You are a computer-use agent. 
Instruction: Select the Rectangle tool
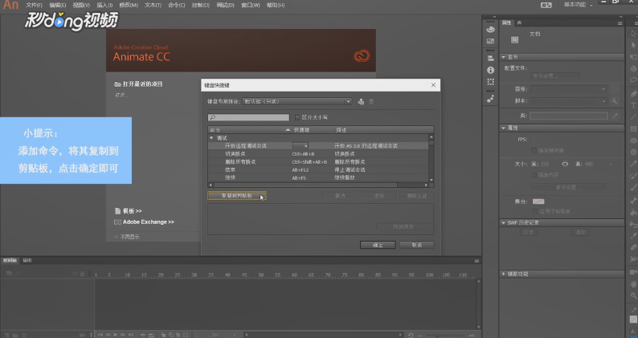[633, 129]
